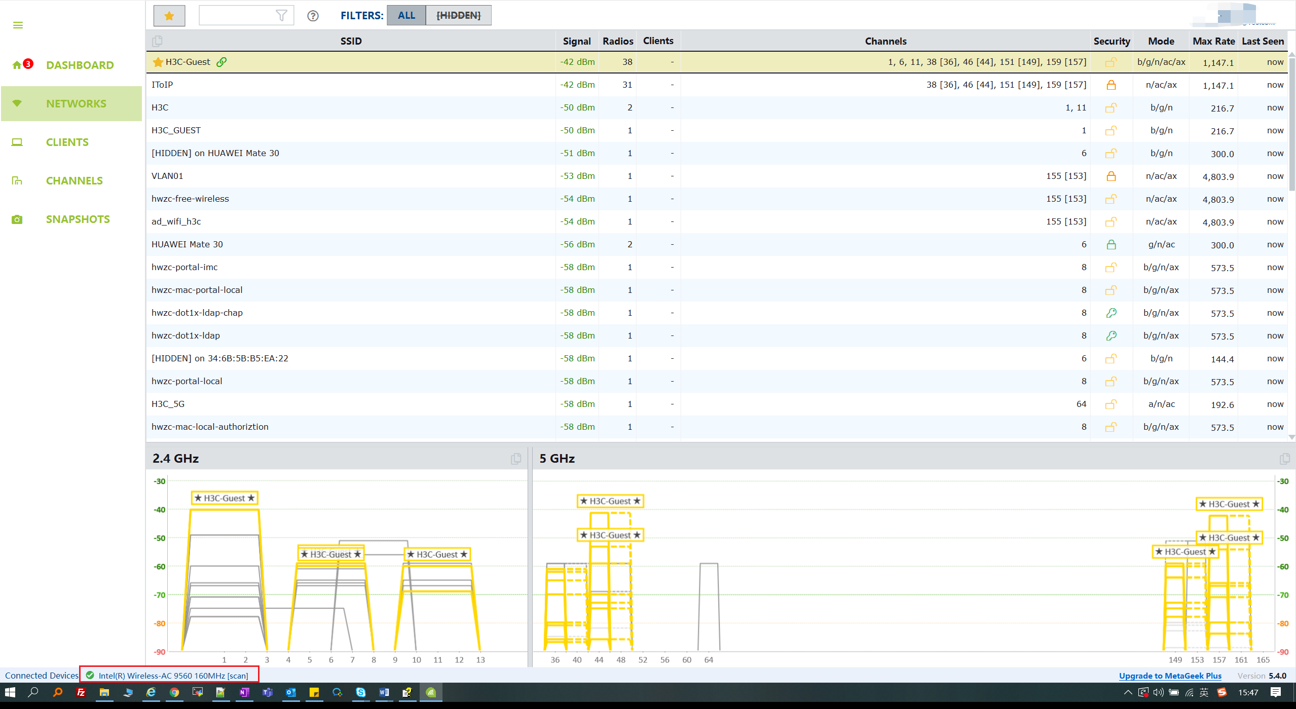Unstar the H3C-Guest network

158,62
